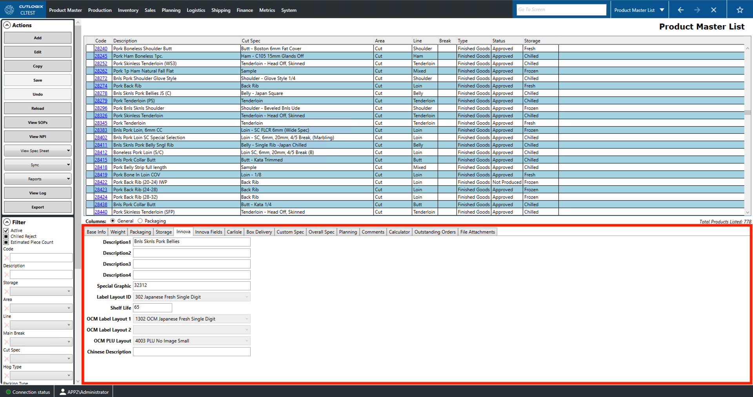753x397 pixels.
Task: Open the OCM PLU Layout dropdown
Action: tap(246, 341)
